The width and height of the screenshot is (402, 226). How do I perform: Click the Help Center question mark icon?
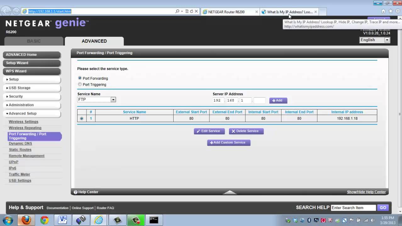coord(75,192)
